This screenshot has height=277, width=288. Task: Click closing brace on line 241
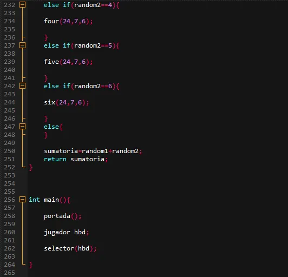(46, 78)
